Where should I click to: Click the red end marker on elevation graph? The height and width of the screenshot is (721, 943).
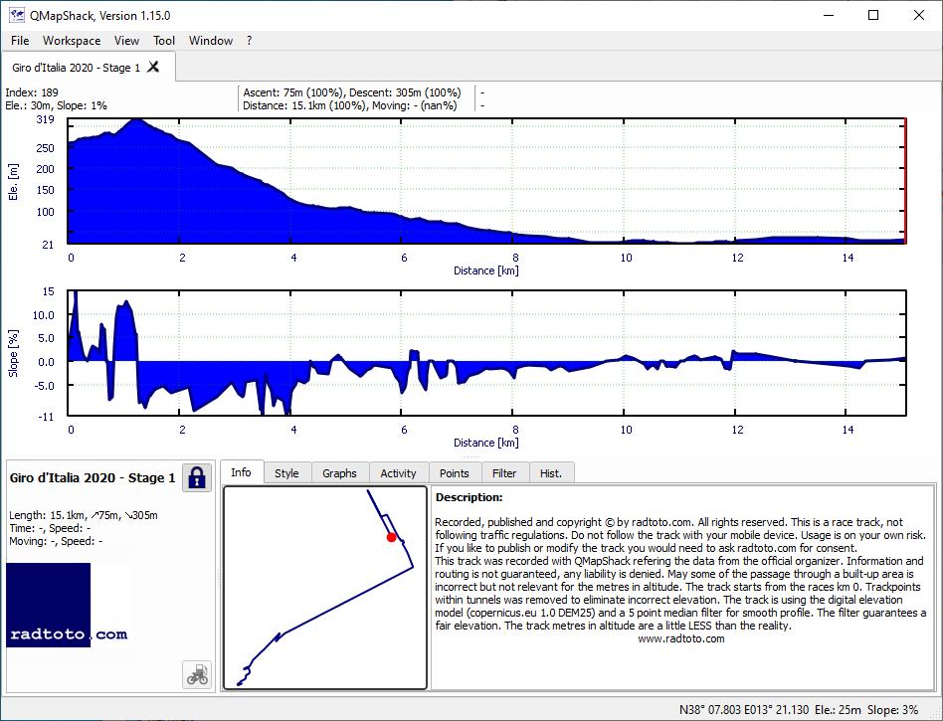[905, 181]
